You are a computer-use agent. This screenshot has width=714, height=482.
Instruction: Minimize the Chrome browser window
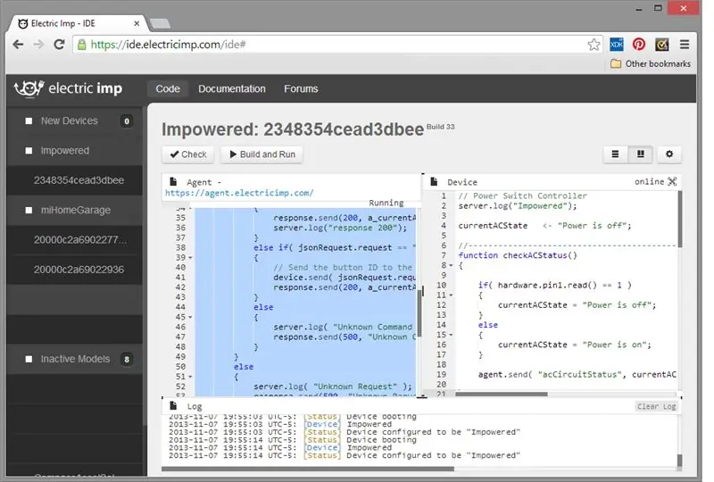click(x=639, y=8)
